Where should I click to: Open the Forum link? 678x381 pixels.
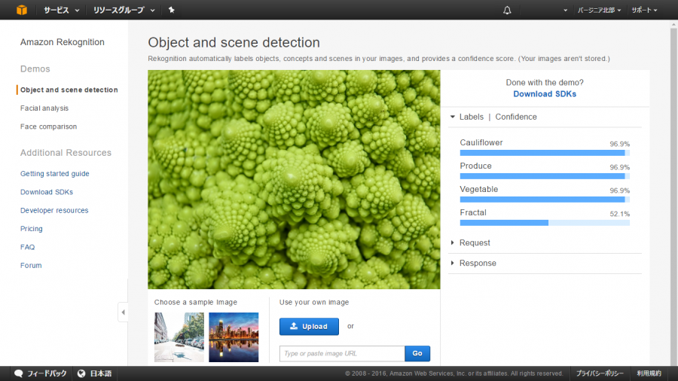(31, 265)
